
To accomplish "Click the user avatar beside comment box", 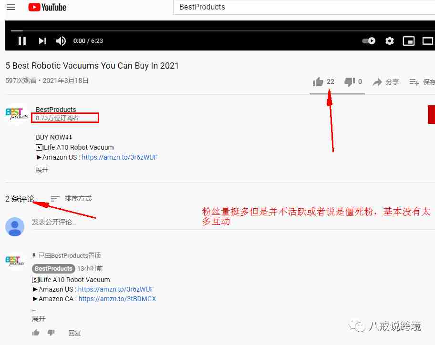I will [x=15, y=227].
